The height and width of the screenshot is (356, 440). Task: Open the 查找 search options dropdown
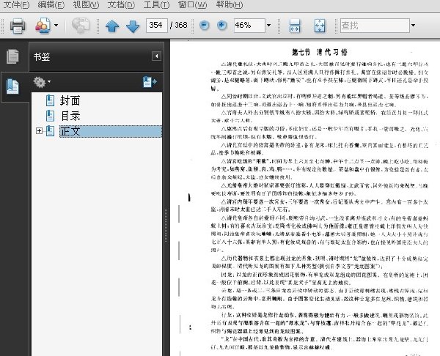[413, 25]
